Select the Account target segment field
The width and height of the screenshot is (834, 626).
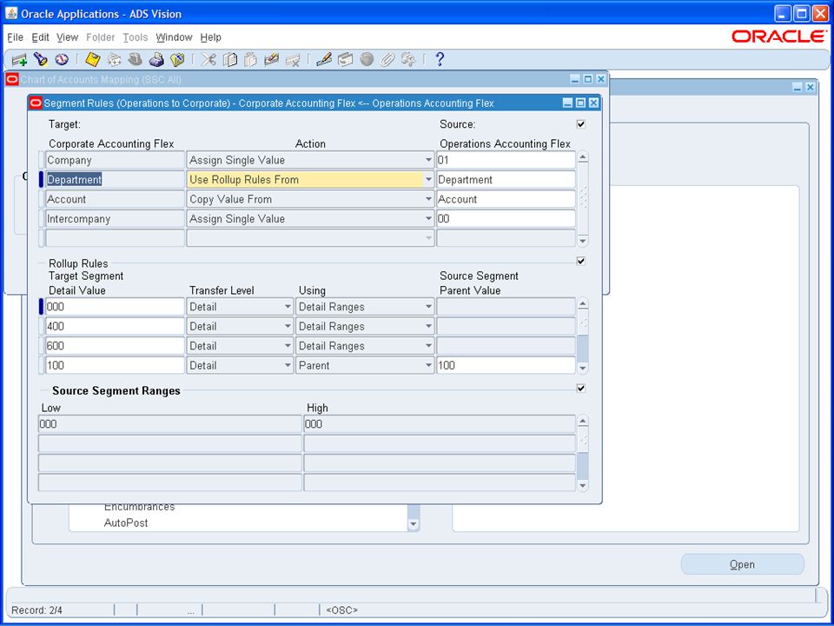point(115,200)
